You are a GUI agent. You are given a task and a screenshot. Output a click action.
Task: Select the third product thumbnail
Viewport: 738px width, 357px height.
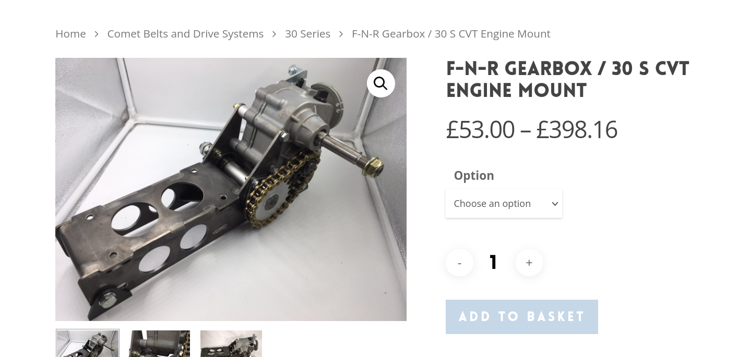point(231,343)
